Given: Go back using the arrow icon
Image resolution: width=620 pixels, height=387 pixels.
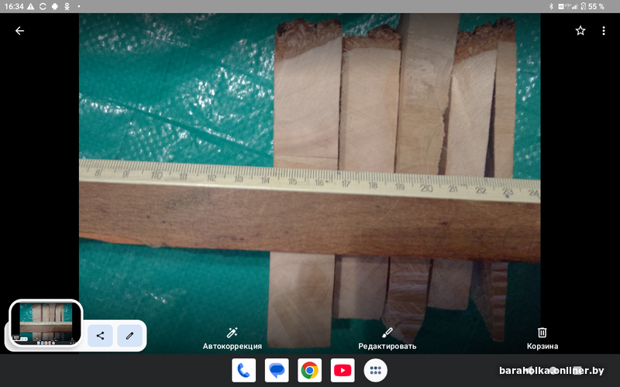Looking at the screenshot, I should pos(19,31).
